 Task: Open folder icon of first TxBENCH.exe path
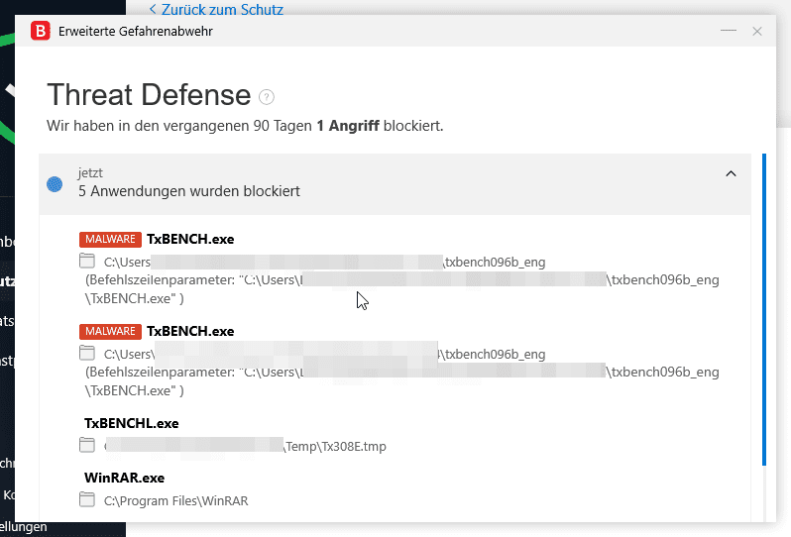87,261
